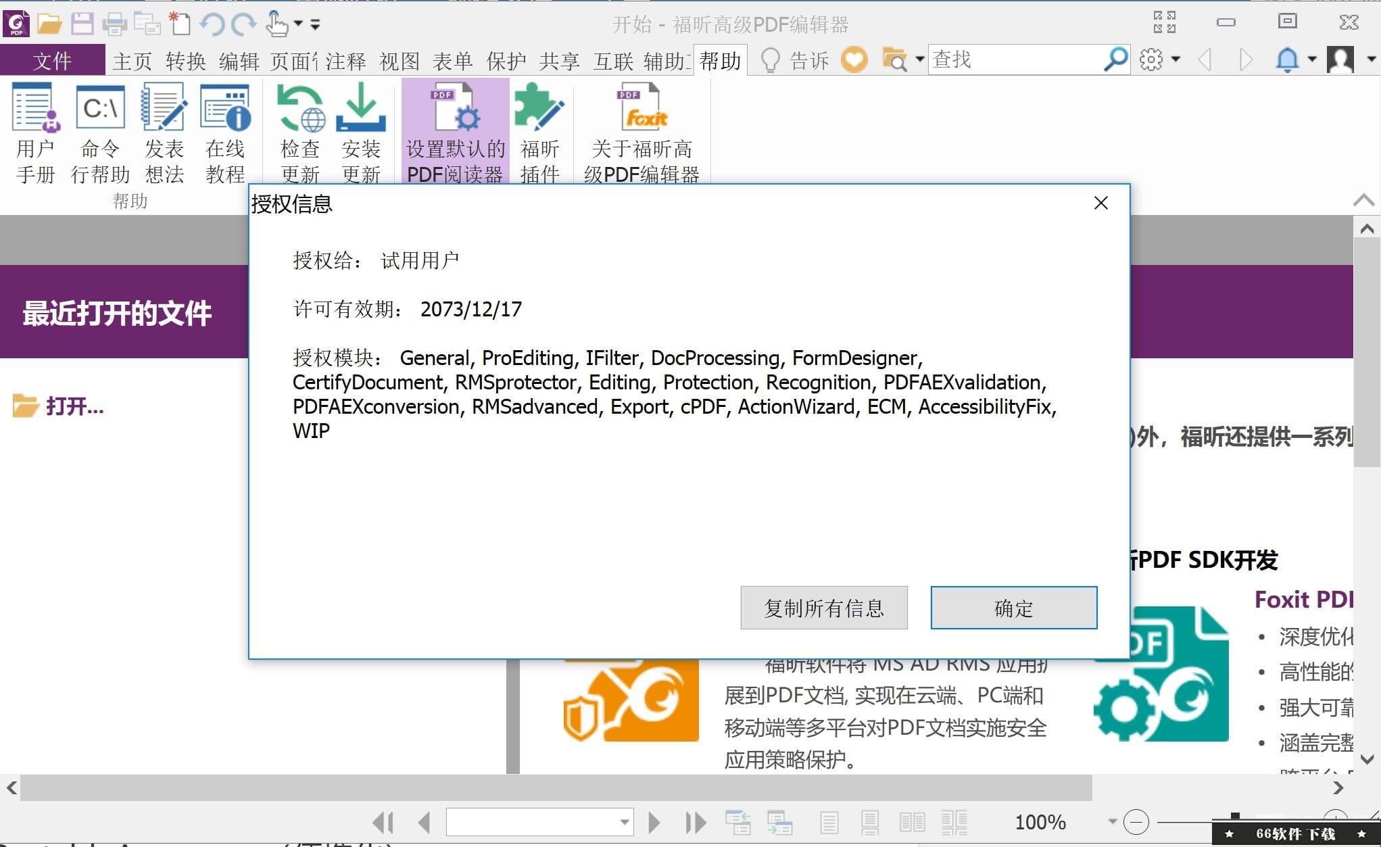1381x847 pixels.
Task: Switch to 表单 Form tab
Action: tap(453, 61)
